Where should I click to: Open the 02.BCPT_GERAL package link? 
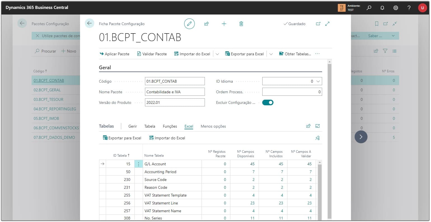47,90
